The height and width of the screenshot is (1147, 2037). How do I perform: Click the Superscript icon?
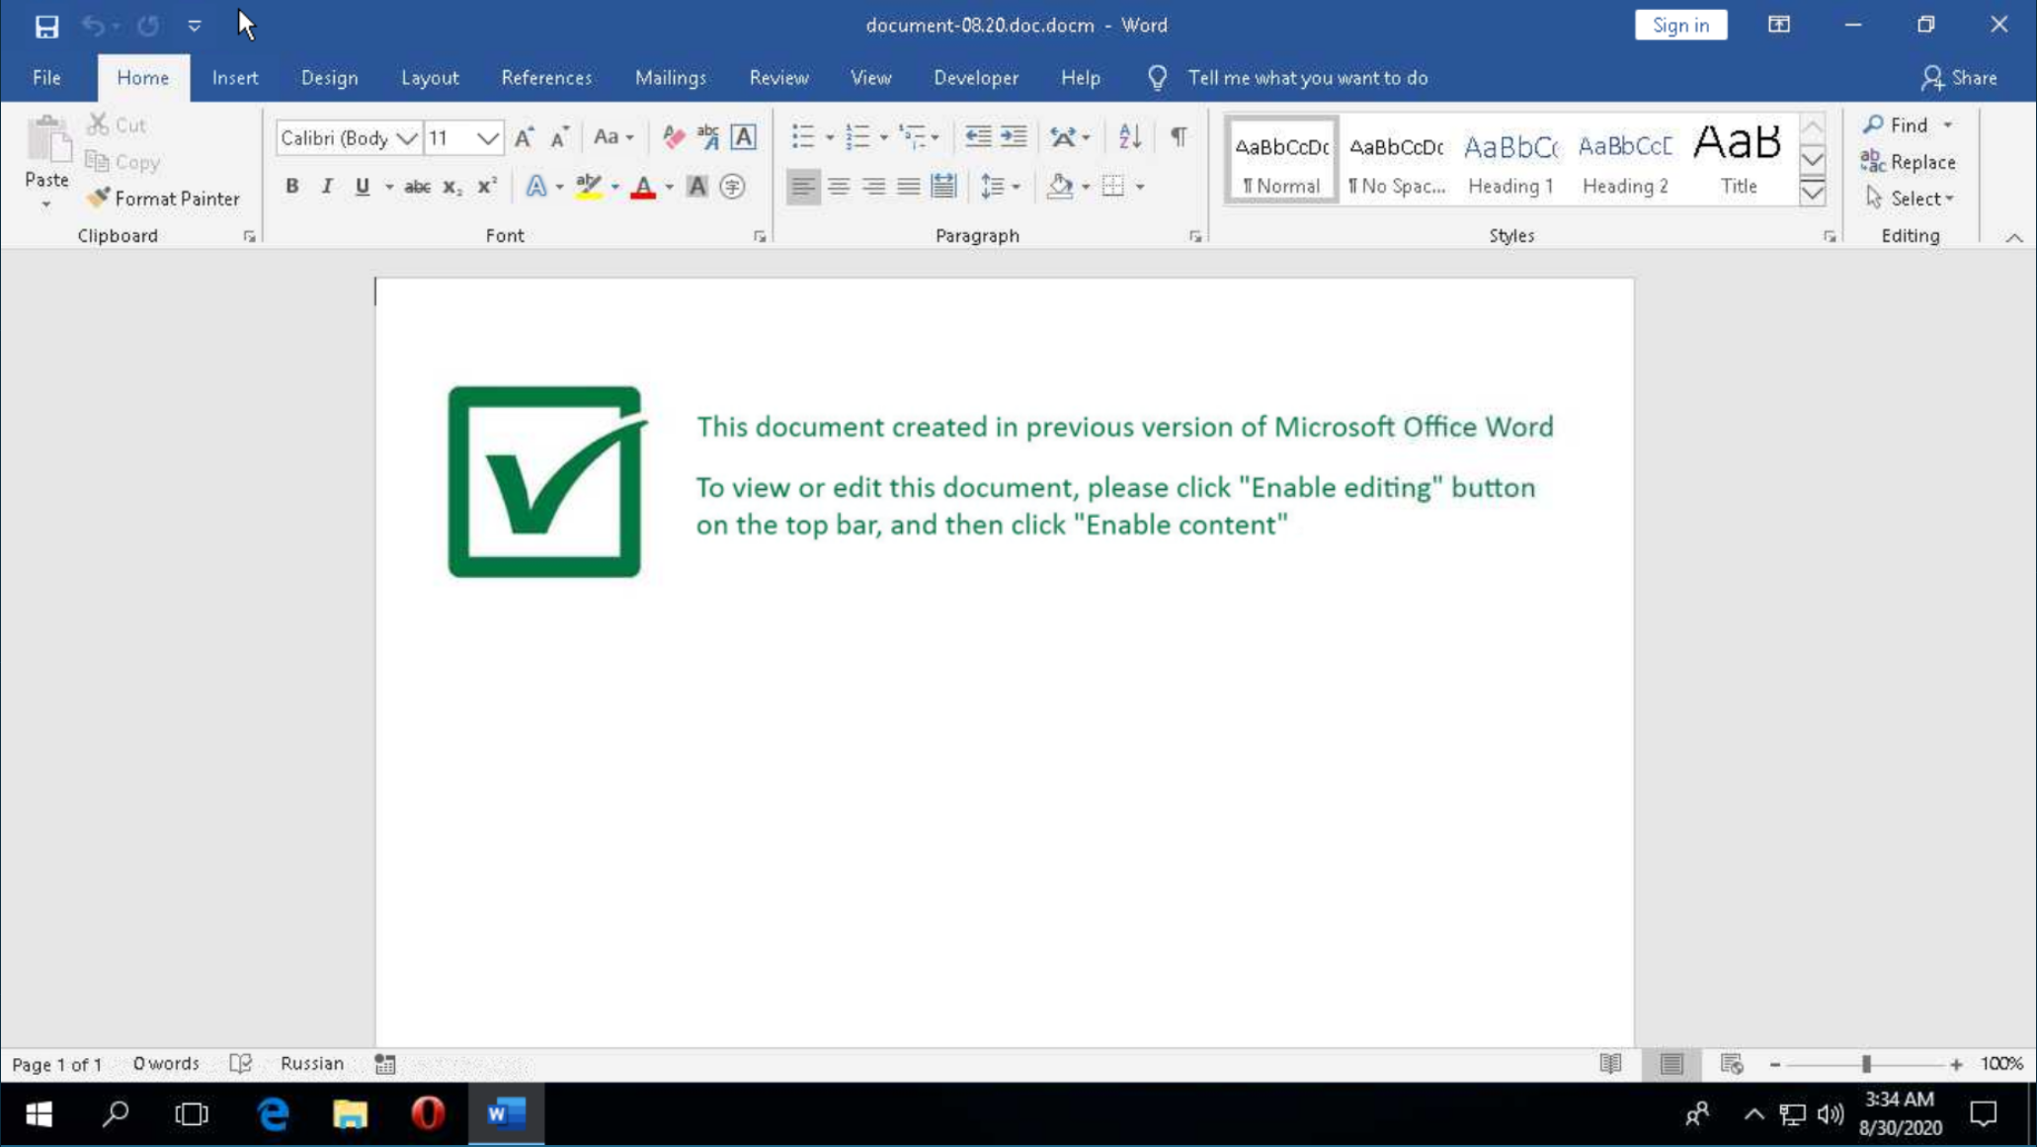pyautogui.click(x=487, y=187)
